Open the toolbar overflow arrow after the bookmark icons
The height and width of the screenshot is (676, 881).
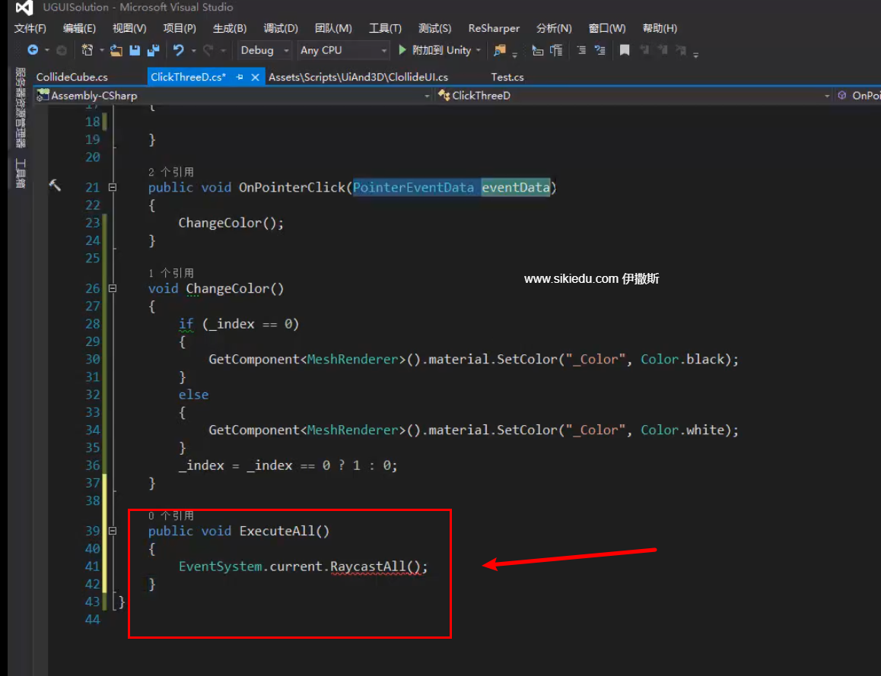pyautogui.click(x=695, y=54)
